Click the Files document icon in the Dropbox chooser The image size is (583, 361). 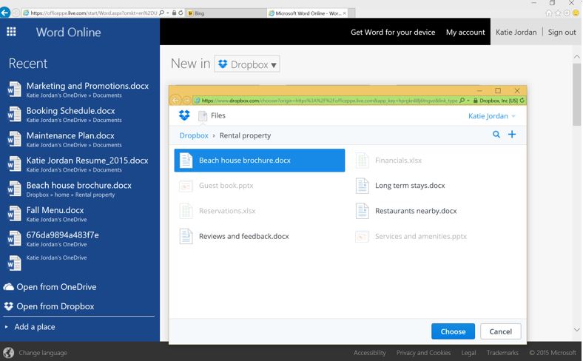203,116
